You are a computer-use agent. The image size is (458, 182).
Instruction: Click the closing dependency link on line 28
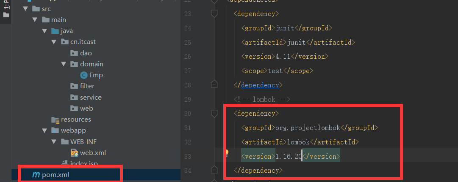click(260, 85)
